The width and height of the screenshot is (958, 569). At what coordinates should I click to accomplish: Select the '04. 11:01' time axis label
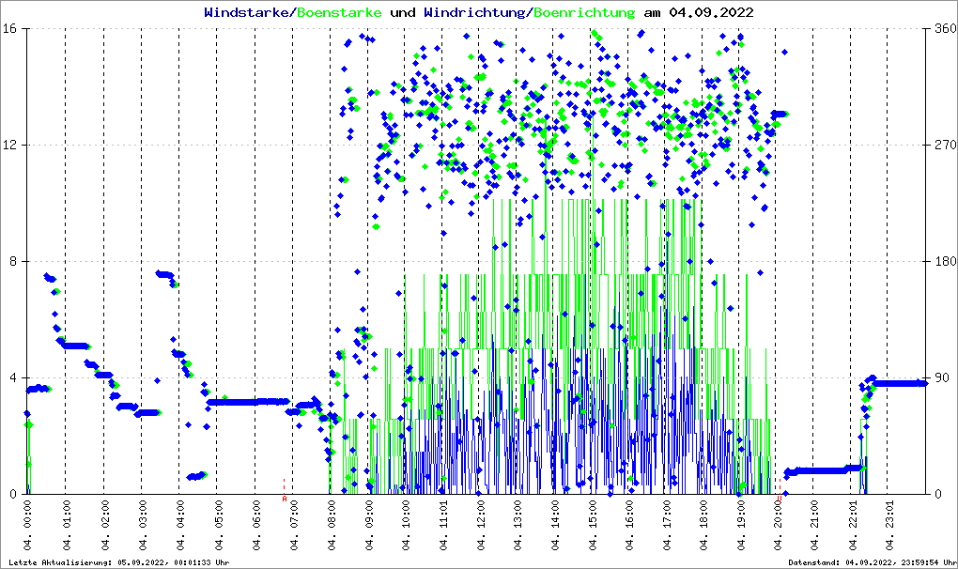click(x=443, y=529)
